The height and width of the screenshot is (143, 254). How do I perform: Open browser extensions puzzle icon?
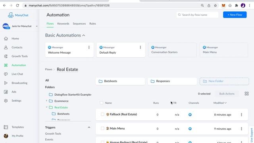point(237,6)
